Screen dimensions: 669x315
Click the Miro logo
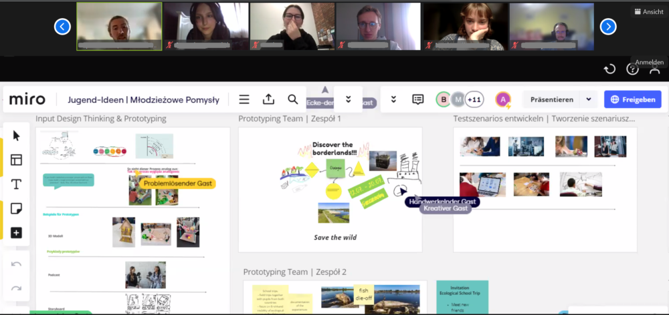(27, 99)
